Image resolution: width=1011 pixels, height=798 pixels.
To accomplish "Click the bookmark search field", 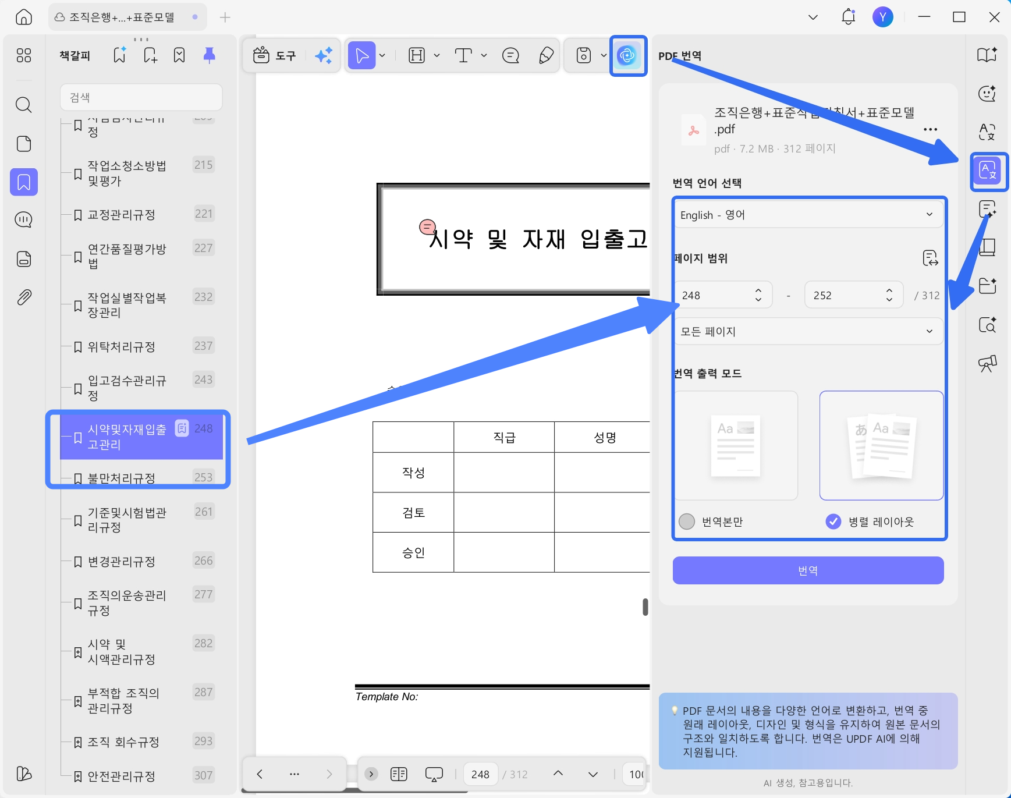I will (141, 97).
